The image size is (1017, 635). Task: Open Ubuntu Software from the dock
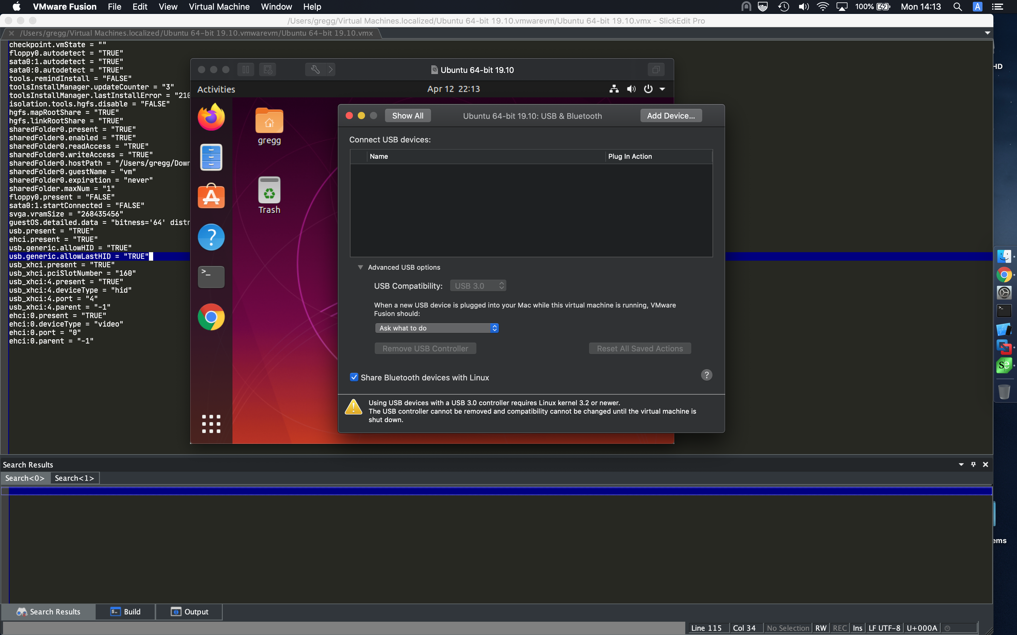coord(211,197)
